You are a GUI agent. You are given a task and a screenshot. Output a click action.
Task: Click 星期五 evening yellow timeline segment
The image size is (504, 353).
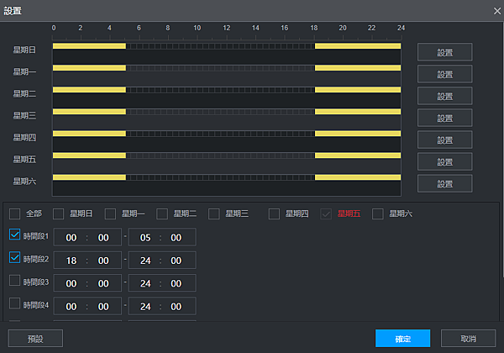coord(358,155)
